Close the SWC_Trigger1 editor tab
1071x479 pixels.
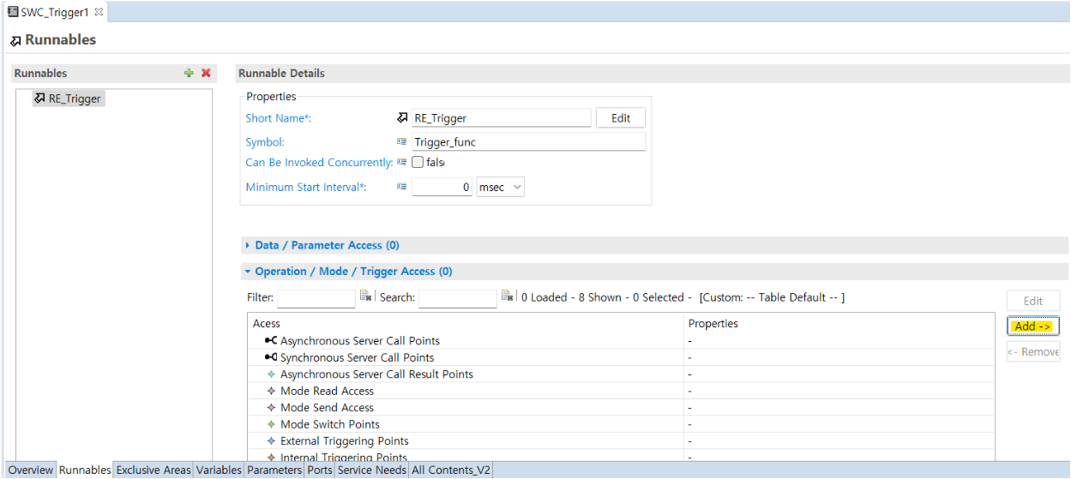pyautogui.click(x=99, y=12)
